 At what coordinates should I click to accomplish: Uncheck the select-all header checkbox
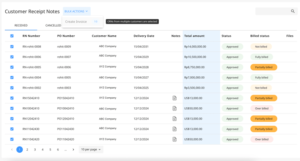click(12, 36)
